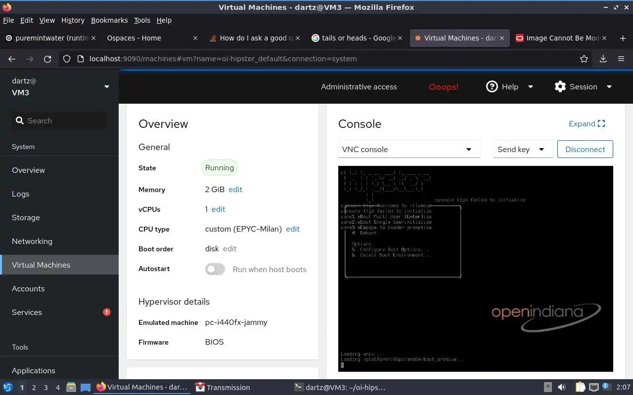Open the VNC console type dropdown

pos(409,149)
